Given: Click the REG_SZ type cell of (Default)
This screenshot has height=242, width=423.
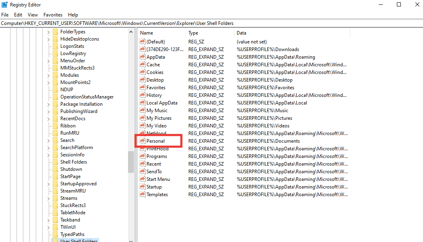Looking at the screenshot, I should pos(196,41).
